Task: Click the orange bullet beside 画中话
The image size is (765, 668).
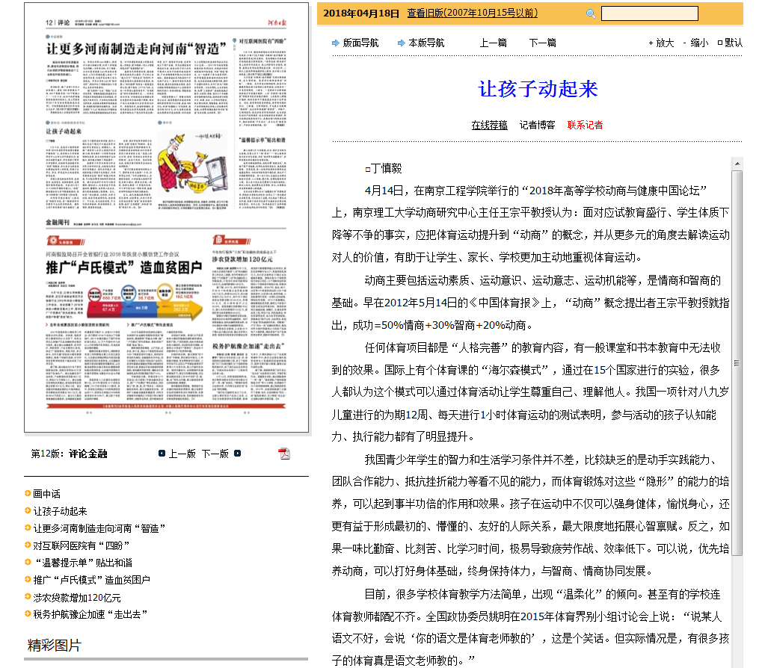Action: [28, 494]
